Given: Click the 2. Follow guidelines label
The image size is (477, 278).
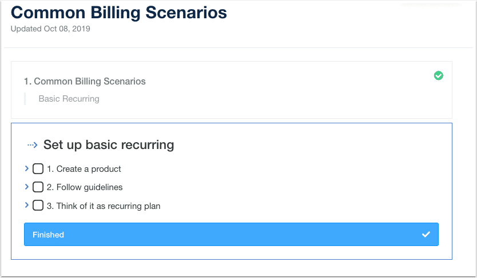Looking at the screenshot, I should tap(85, 187).
